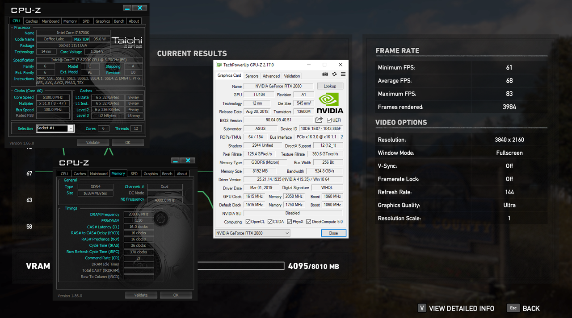Click the Average FPS value 68
This screenshot has width=572, height=318.
(509, 81)
